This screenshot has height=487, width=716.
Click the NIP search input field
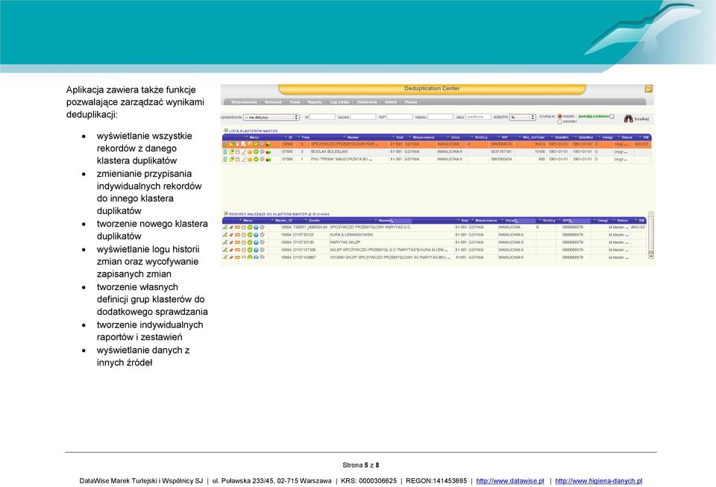click(x=400, y=117)
